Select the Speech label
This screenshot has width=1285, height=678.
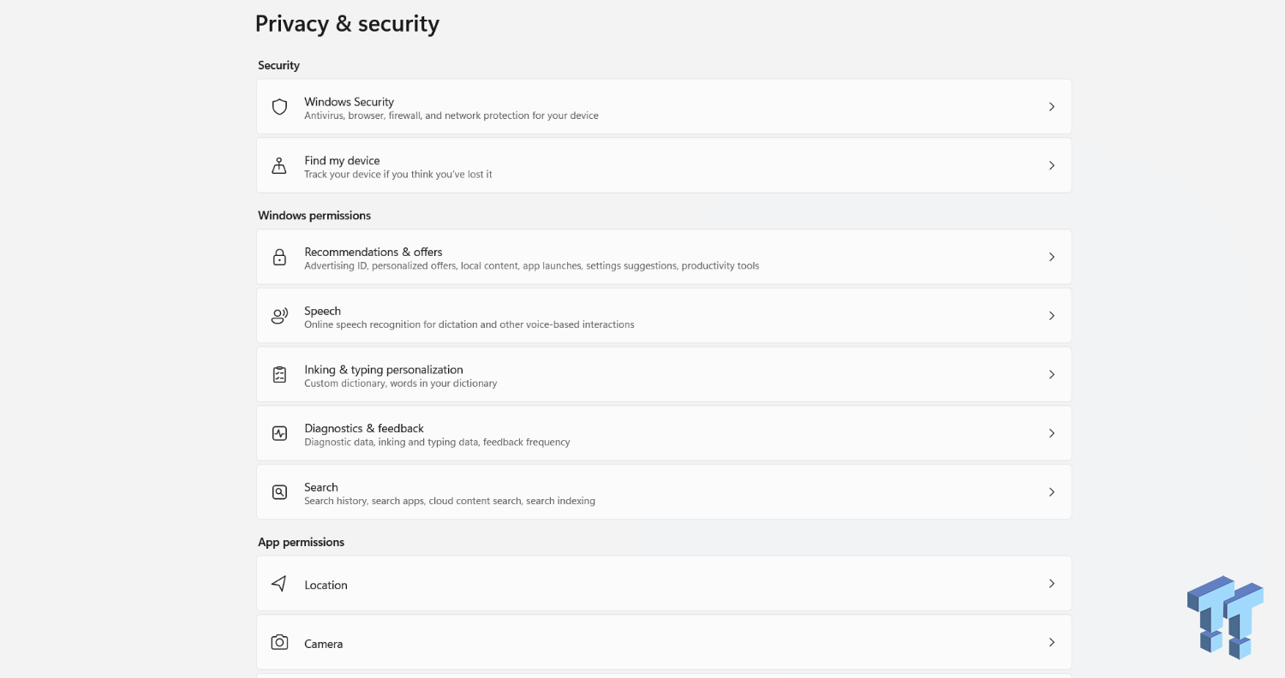(x=323, y=311)
